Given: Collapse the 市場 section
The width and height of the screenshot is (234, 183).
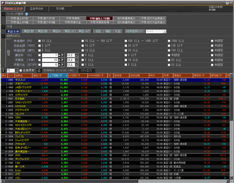Looking at the screenshot, I should pyautogui.click(x=3, y=27).
